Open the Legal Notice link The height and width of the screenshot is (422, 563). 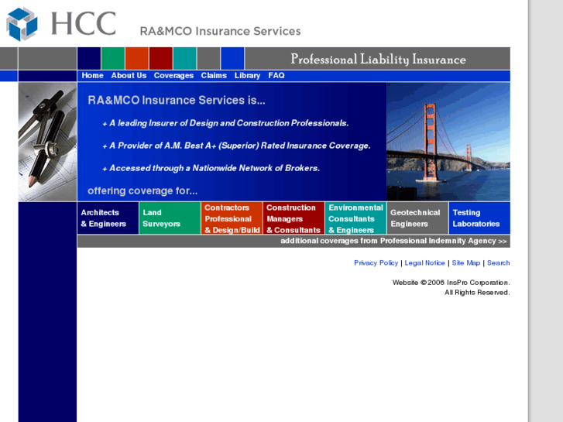[x=424, y=263]
